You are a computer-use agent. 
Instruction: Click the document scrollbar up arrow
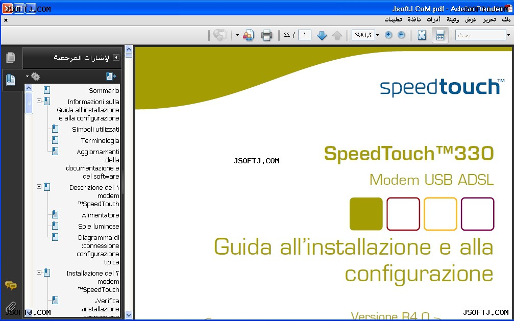[129, 49]
